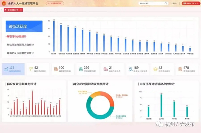Click the map pin icon beside 189
Viewport: 201px width, 133px height.
click(x=131, y=69)
